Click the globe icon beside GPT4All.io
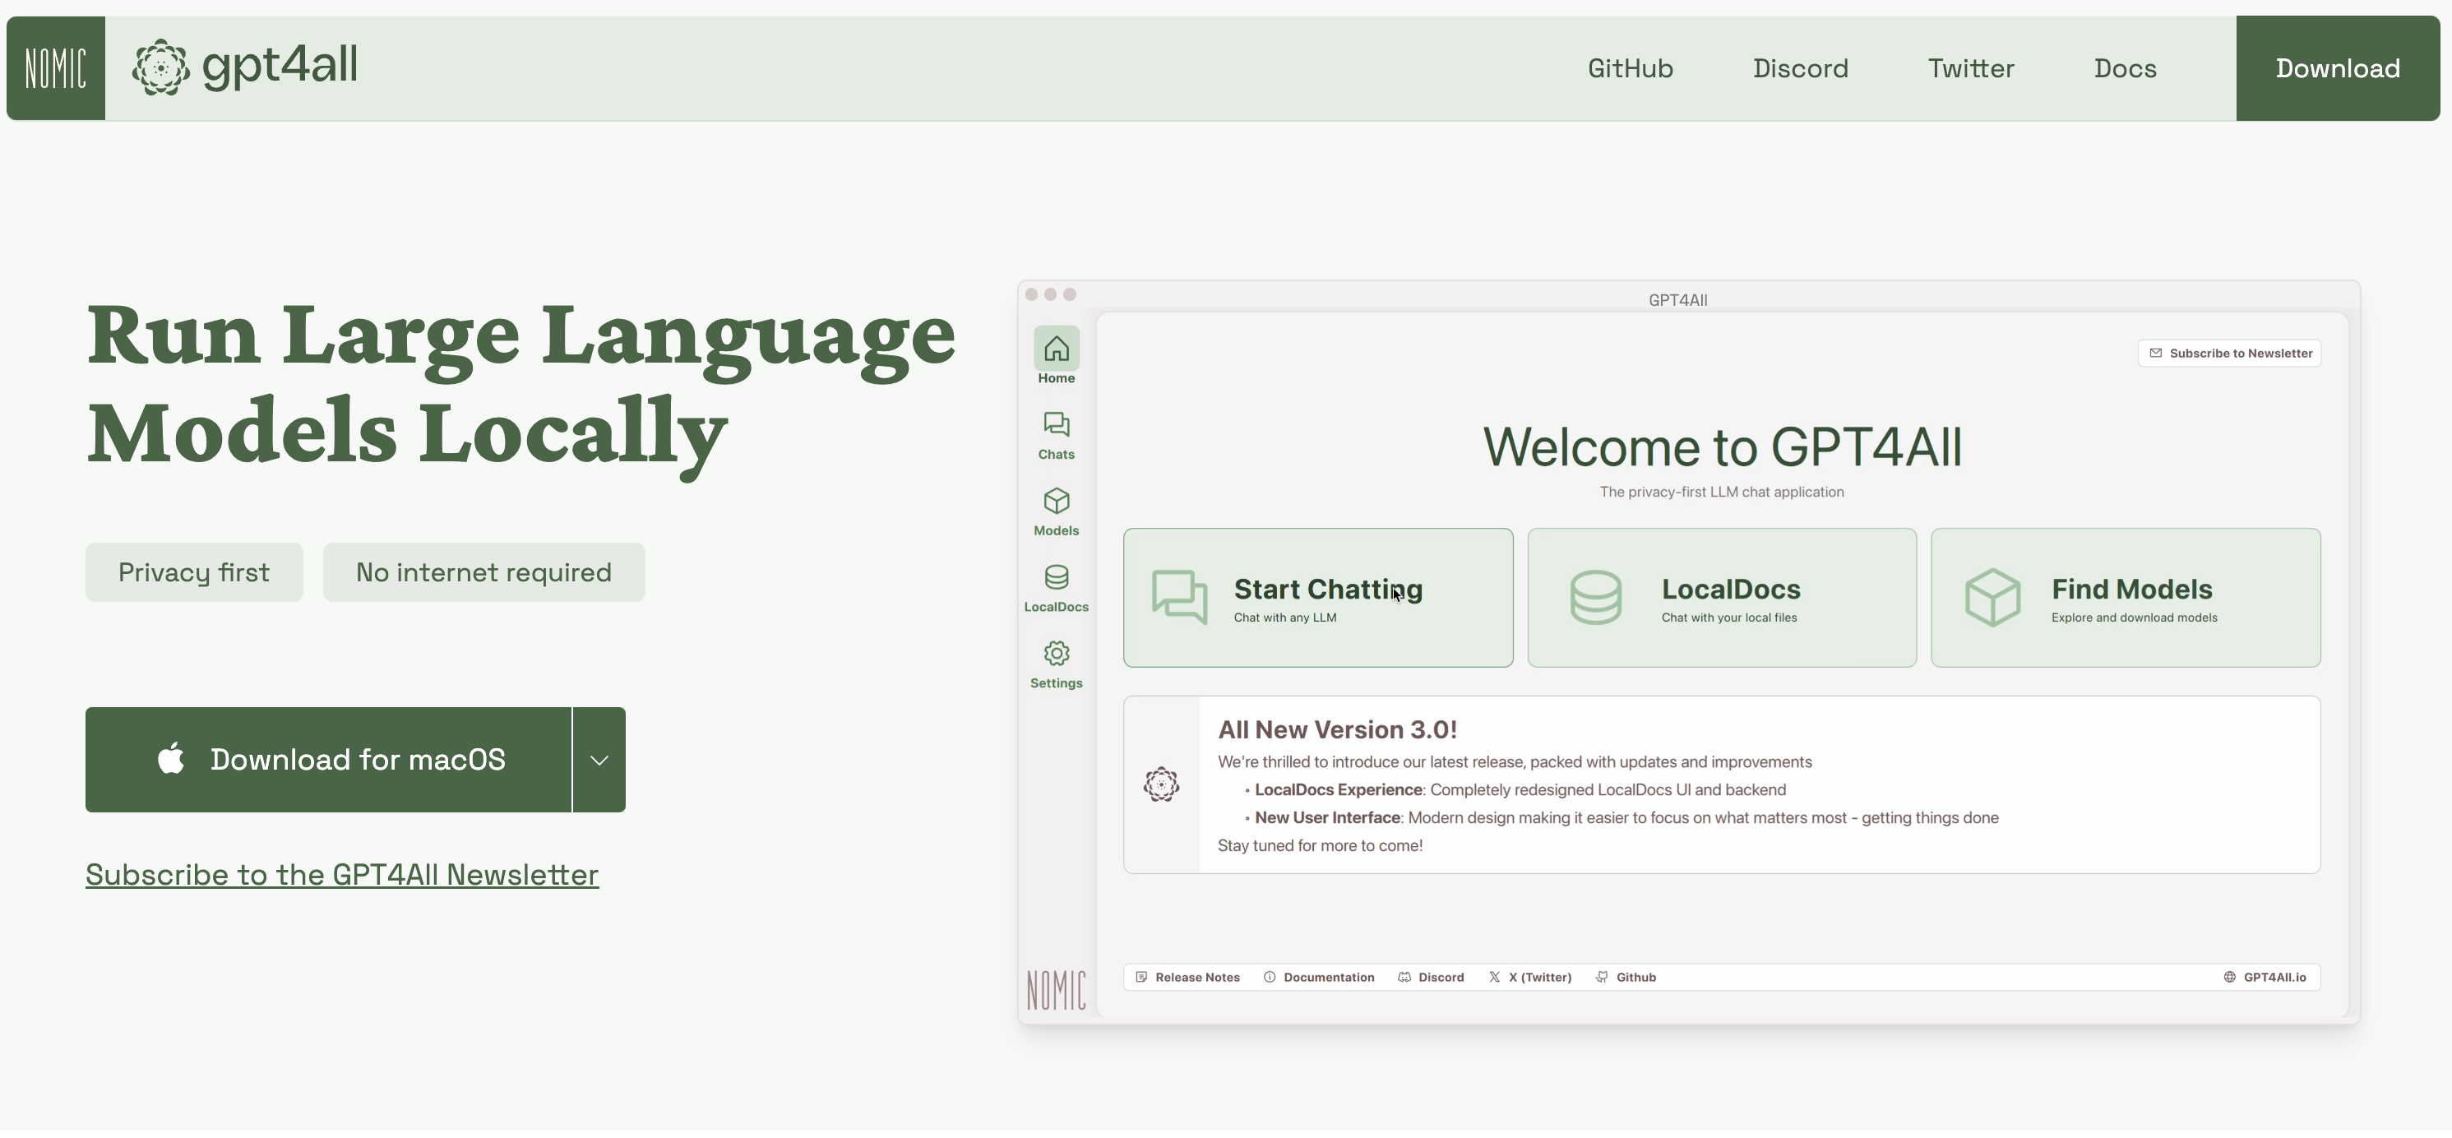 pyautogui.click(x=2229, y=977)
